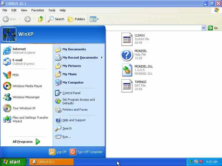Start Windows Media Player
Image resolution: width=222 pixels, height=166 pixels.
click(x=26, y=86)
